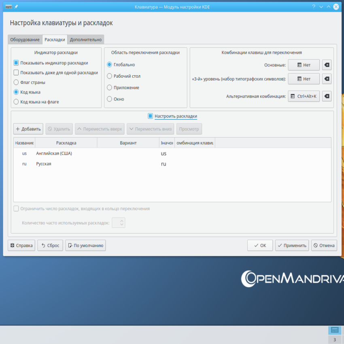Switch to the Раскладки tab
This screenshot has height=344, width=344.
pyautogui.click(x=55, y=40)
